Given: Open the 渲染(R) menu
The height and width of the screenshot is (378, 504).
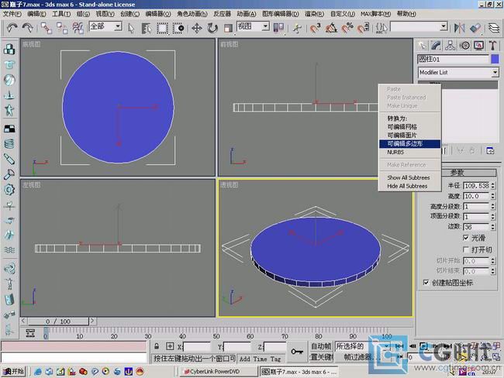Looking at the screenshot, I should tap(314, 14).
